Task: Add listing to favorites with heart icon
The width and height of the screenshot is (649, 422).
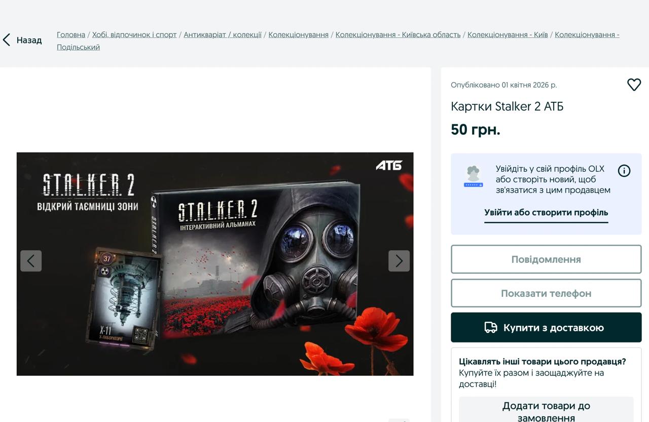Action: (x=634, y=85)
